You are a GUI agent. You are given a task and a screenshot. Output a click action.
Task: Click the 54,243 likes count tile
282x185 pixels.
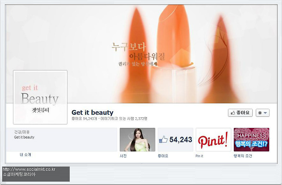[x=175, y=140]
